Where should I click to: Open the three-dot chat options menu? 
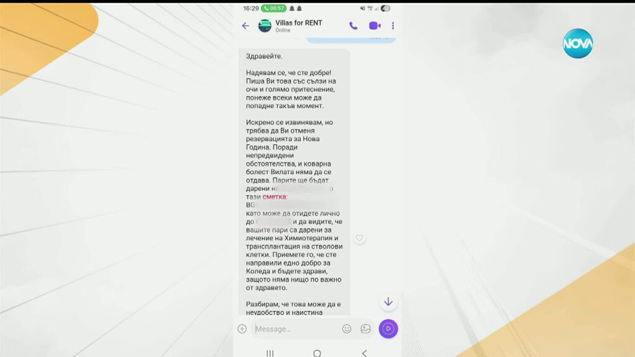393,26
